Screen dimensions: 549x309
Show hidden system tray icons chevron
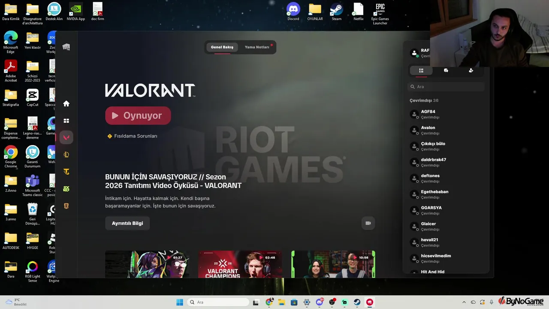click(464, 302)
